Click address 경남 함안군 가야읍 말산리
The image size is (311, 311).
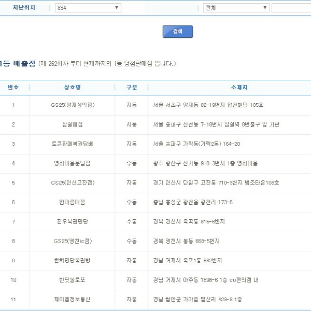184,299
